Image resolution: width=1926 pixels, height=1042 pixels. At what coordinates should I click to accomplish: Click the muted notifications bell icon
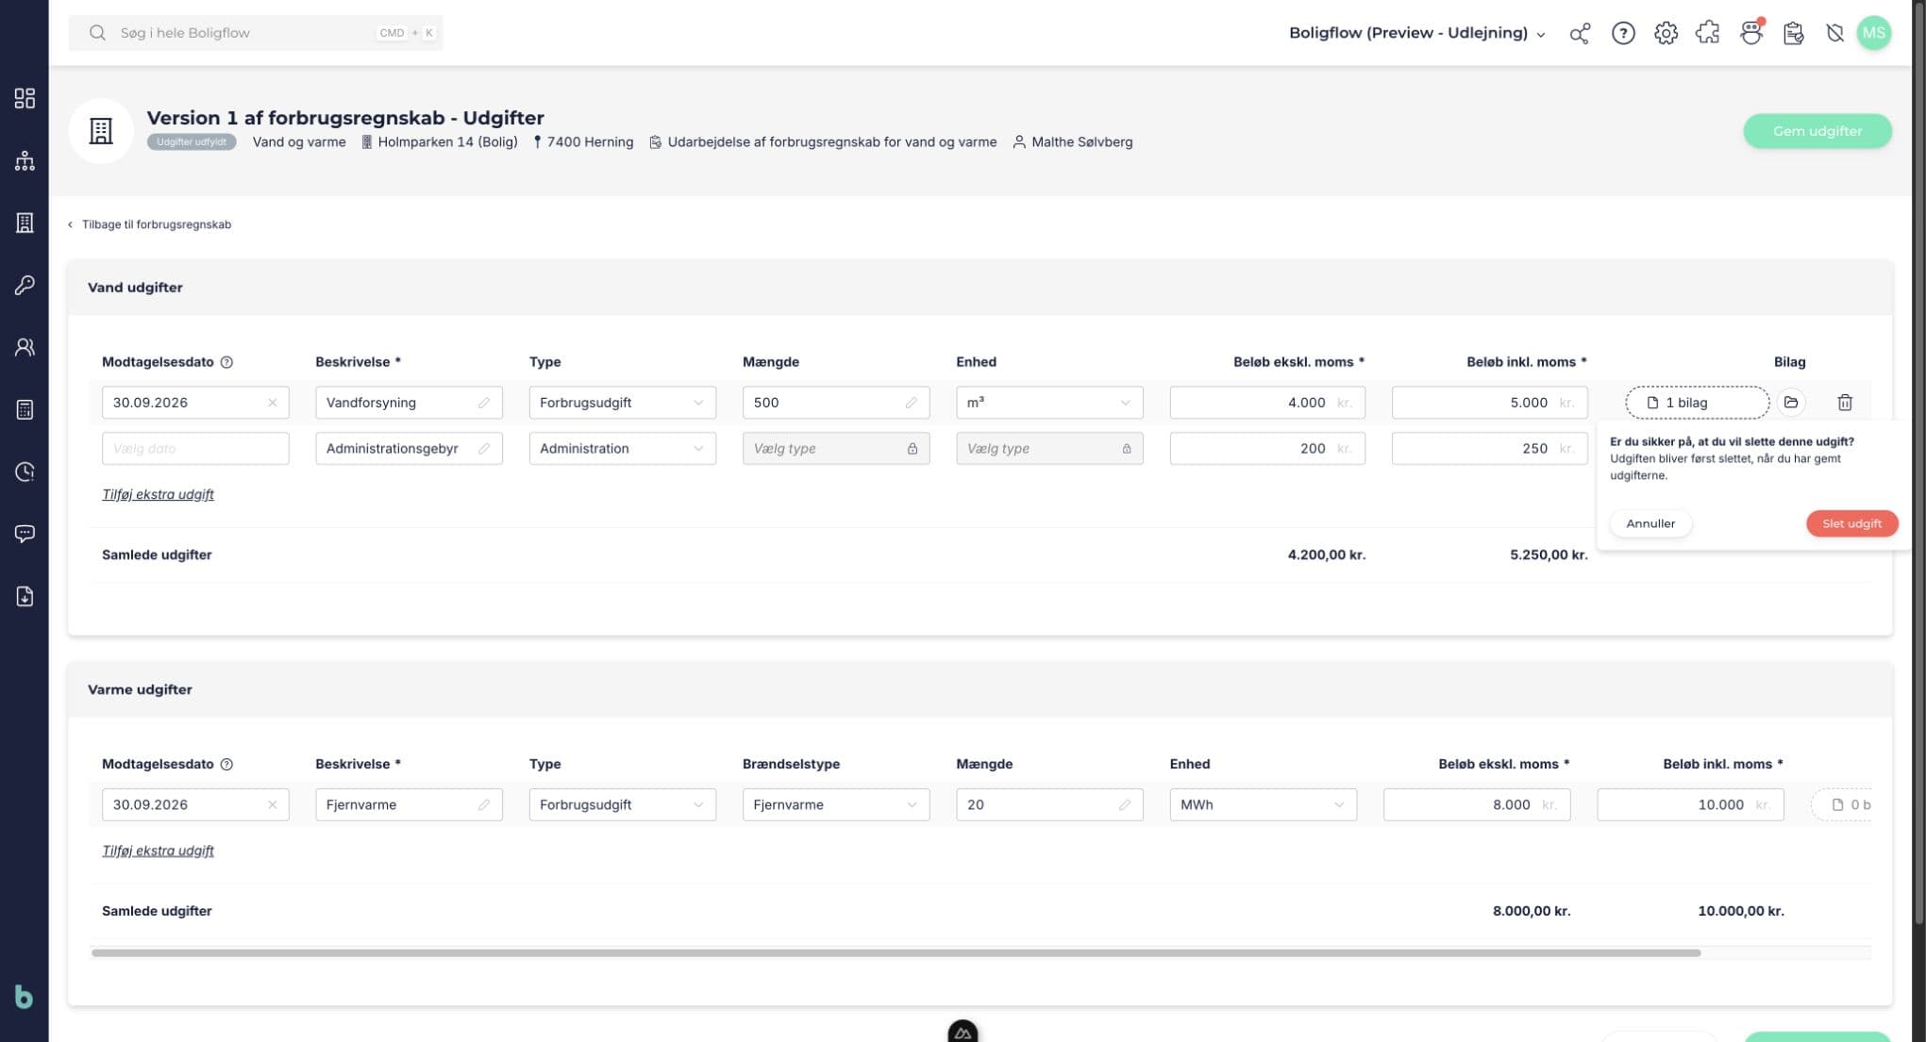point(1834,33)
